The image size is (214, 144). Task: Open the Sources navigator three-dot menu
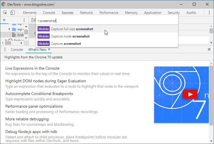click(24, 20)
